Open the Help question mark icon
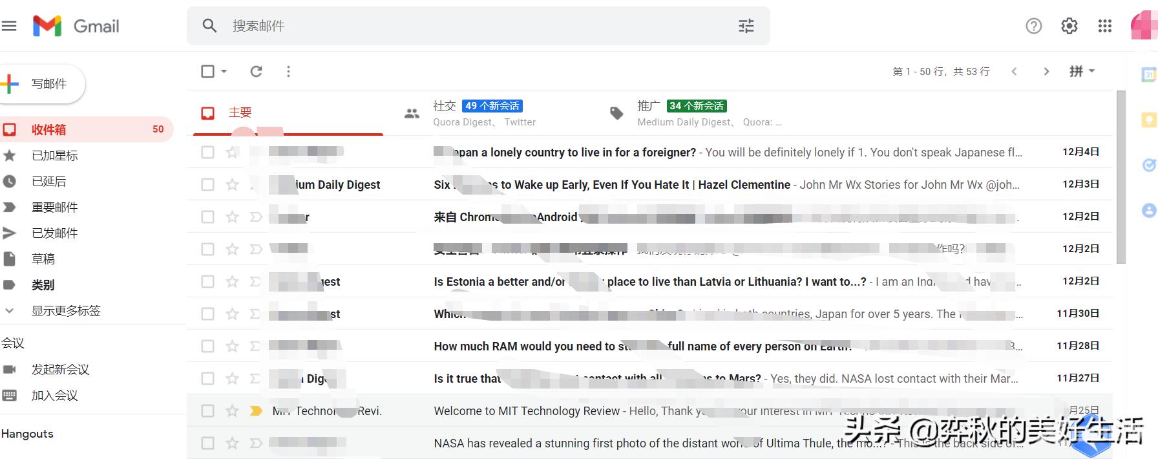1158x459 pixels. (1033, 26)
